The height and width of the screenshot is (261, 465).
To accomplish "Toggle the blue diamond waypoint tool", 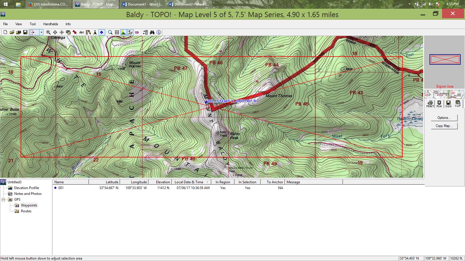I will pyautogui.click(x=102, y=32).
